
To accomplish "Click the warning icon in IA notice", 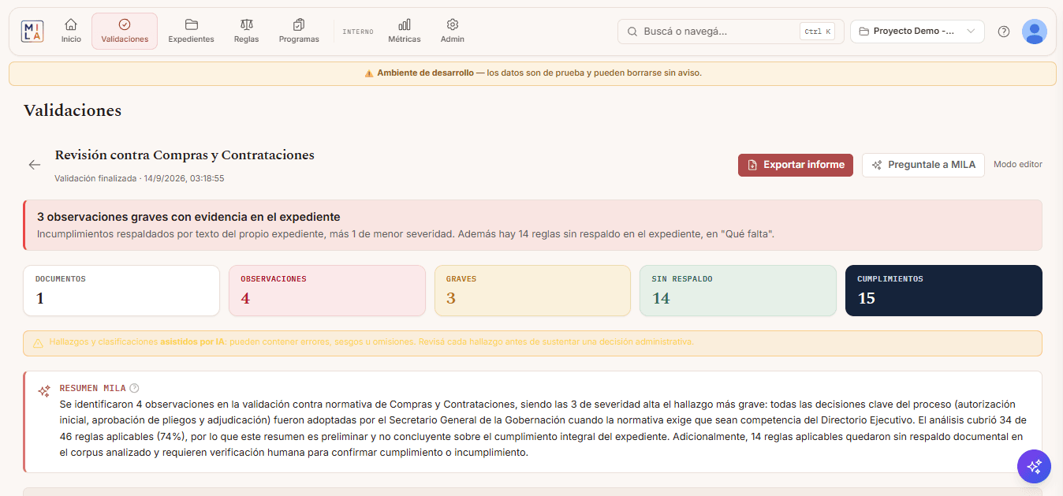I will click(38, 343).
